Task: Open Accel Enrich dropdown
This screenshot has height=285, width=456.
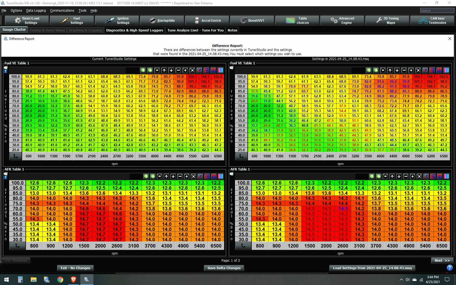Action: pyautogui.click(x=207, y=21)
